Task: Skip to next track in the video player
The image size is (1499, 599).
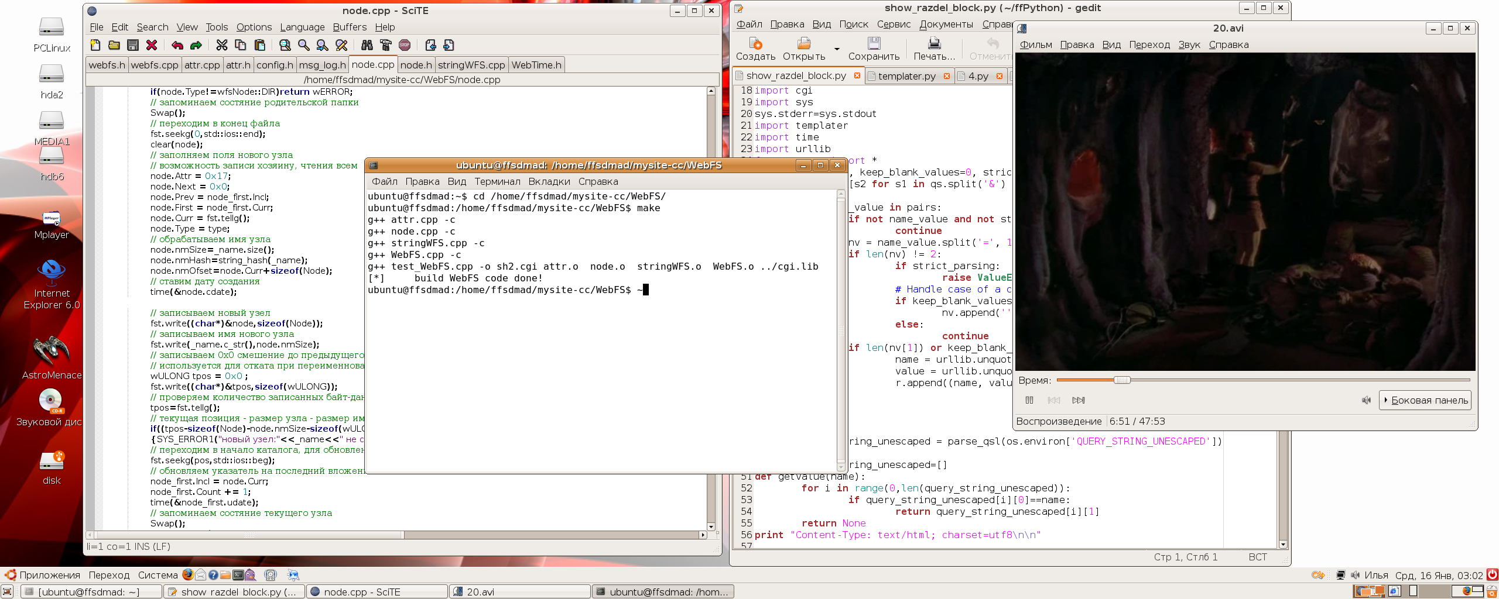Action: (1079, 400)
